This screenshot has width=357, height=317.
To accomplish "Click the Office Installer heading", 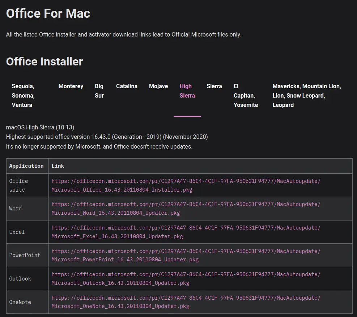I will click(x=44, y=61).
